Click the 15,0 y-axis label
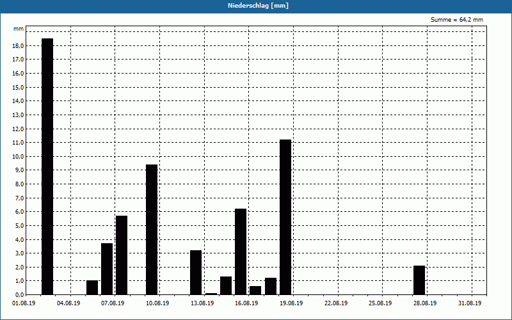512x320 pixels. point(17,87)
